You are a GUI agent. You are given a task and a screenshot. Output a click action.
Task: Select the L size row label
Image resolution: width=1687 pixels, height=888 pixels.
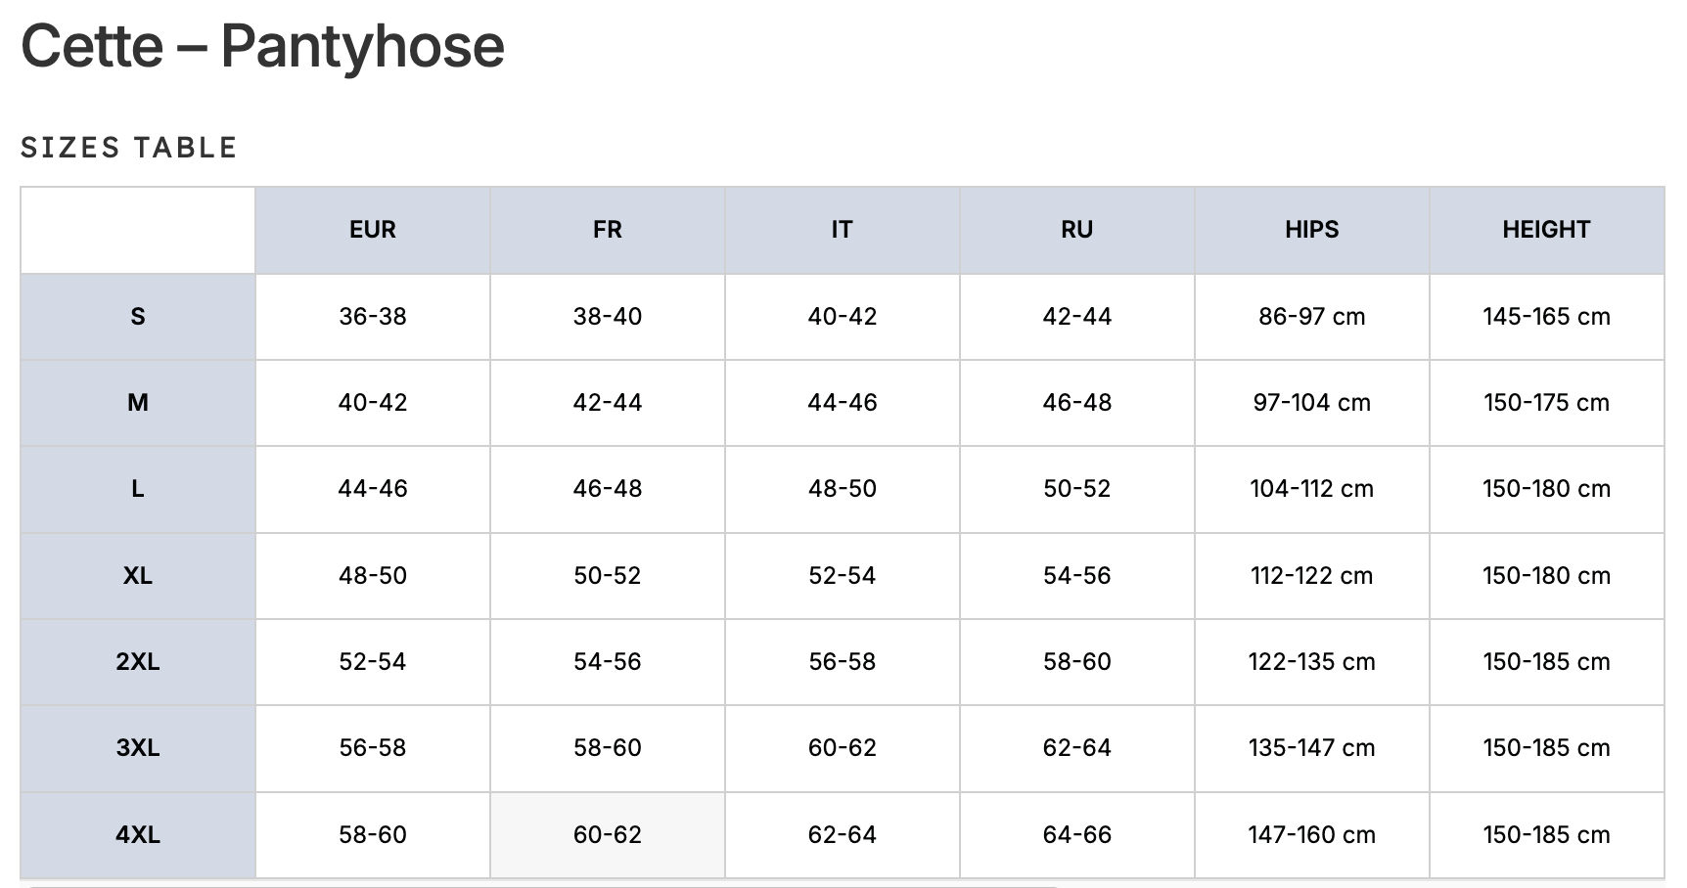click(138, 489)
